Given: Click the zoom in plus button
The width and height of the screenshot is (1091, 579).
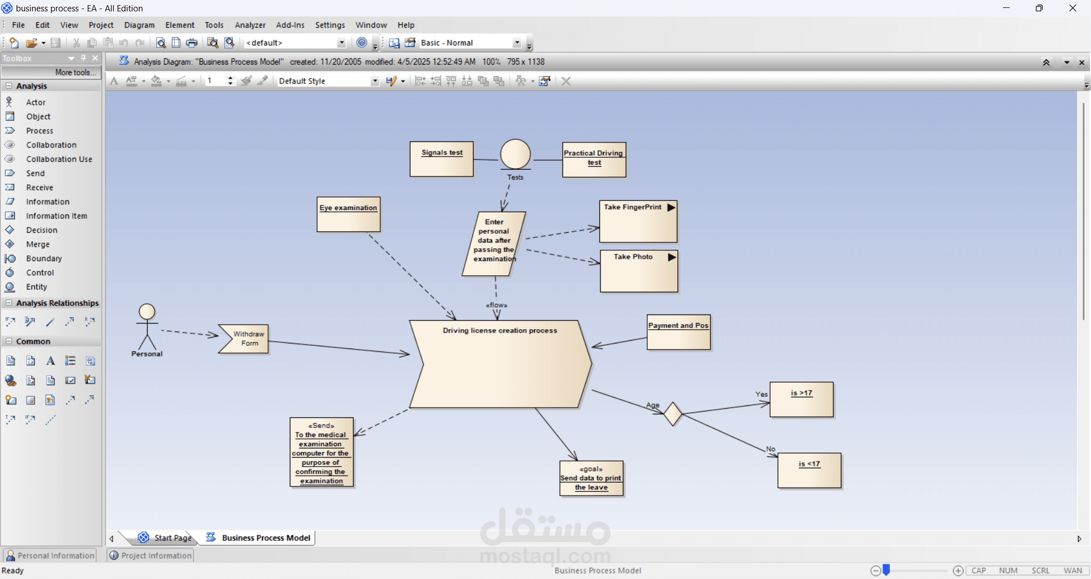Looking at the screenshot, I should 958,570.
